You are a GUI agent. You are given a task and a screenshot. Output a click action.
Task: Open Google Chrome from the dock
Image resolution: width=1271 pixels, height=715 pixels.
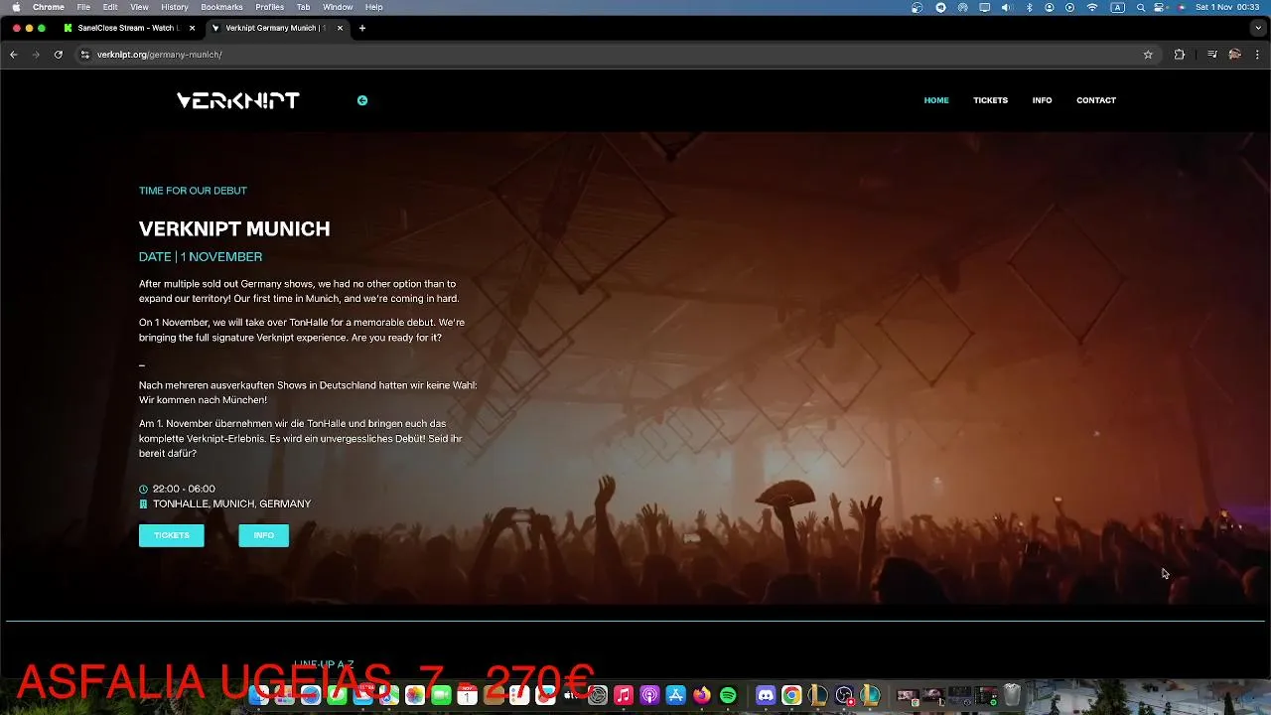point(791,695)
